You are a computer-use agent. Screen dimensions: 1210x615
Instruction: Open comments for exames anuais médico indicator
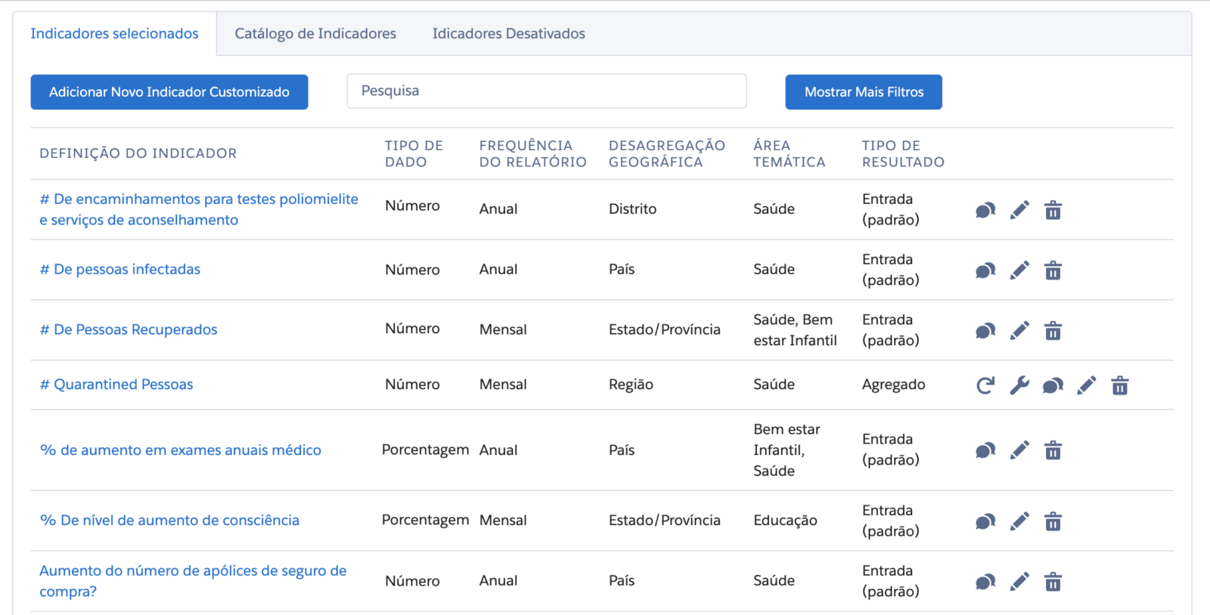[x=985, y=451]
